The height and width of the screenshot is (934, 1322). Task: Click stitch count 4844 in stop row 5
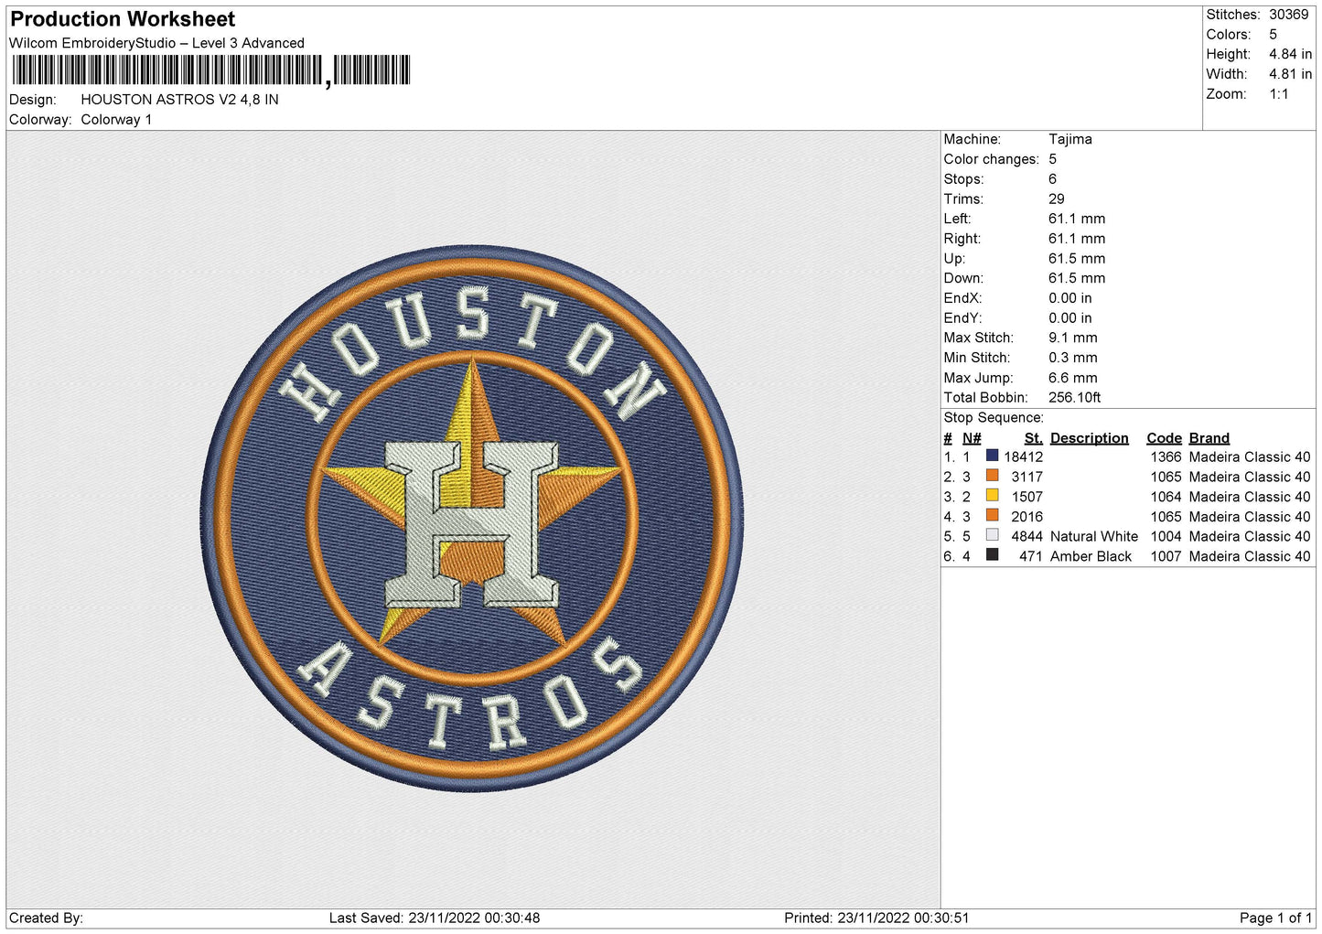[x=1027, y=537]
